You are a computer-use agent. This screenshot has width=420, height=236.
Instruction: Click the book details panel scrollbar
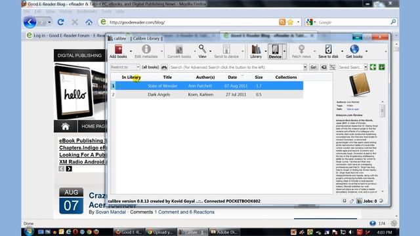pyautogui.click(x=383, y=111)
